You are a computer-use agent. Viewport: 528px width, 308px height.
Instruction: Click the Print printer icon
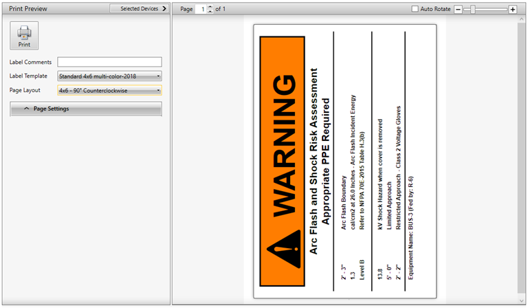point(24,34)
